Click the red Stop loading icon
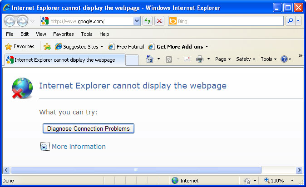 click(159, 21)
